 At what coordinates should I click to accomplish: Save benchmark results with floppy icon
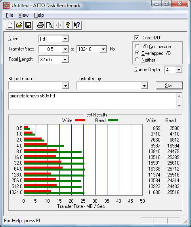pyautogui.click(x=28, y=25)
